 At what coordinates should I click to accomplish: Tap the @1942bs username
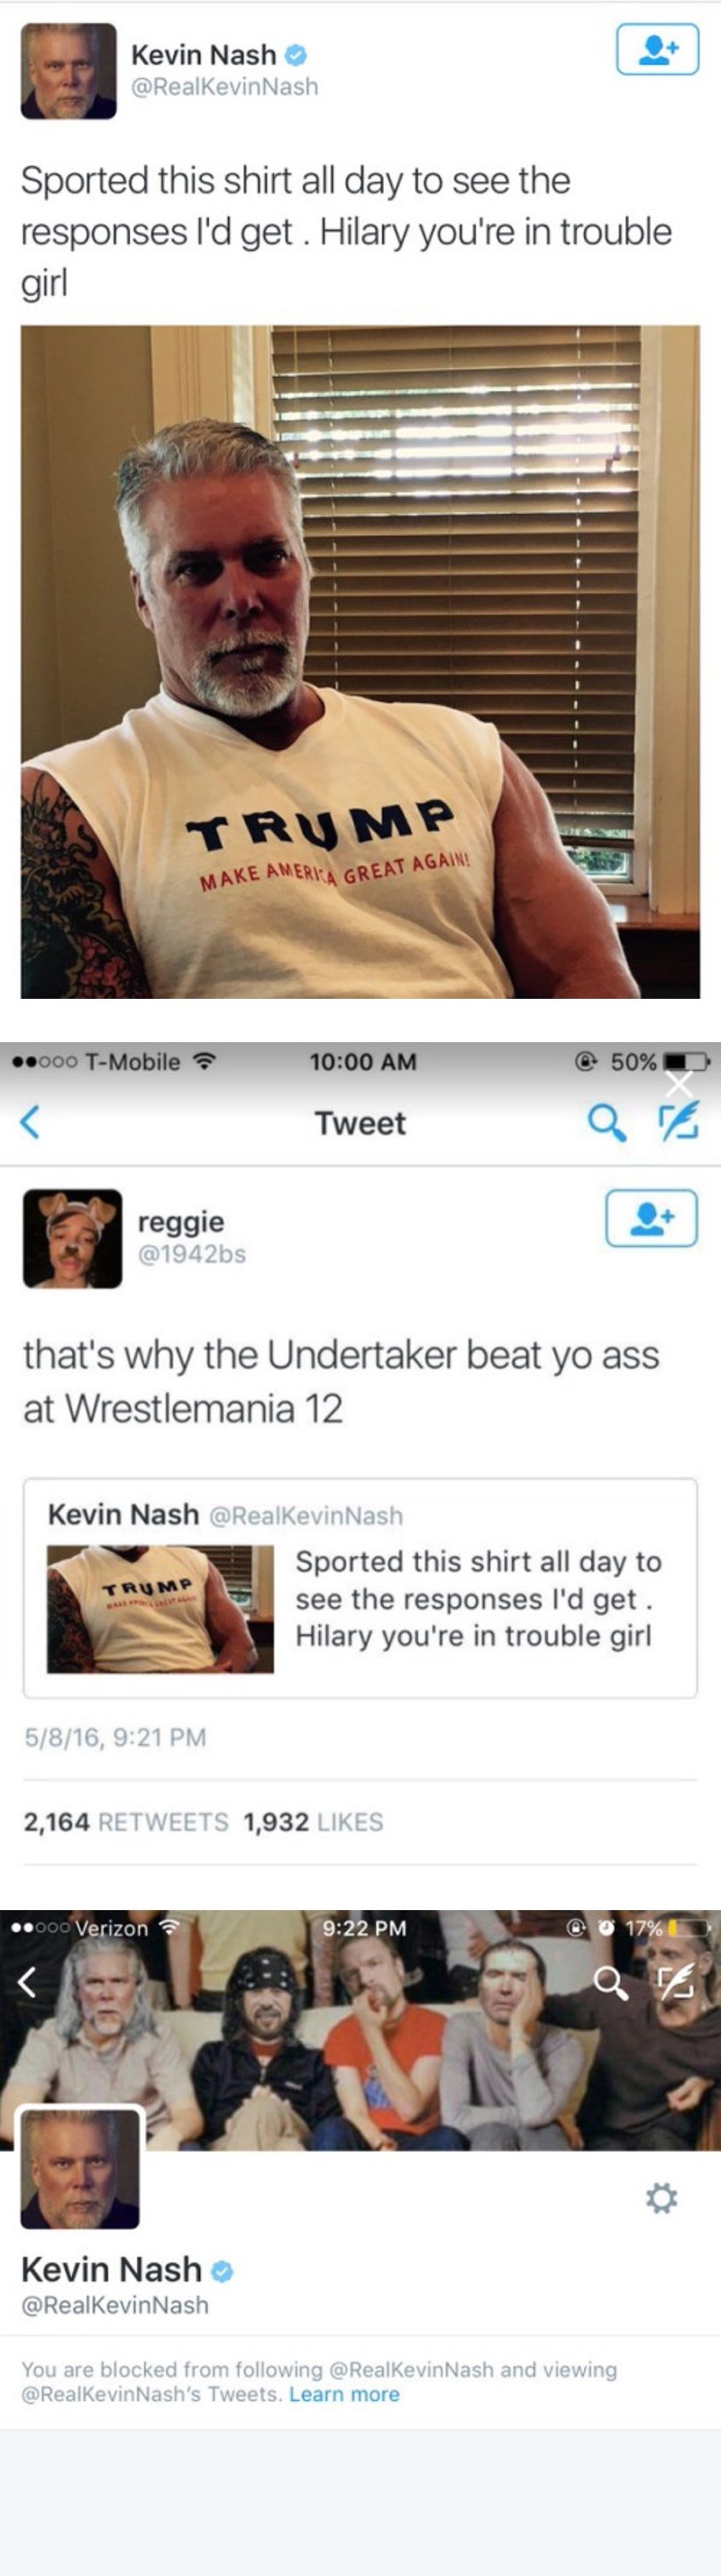coord(192,1254)
